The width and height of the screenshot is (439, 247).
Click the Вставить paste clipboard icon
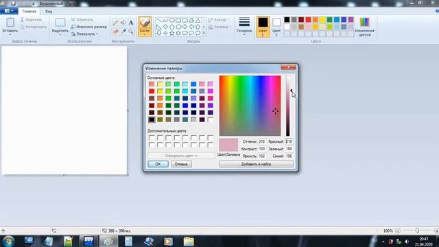pyautogui.click(x=10, y=22)
